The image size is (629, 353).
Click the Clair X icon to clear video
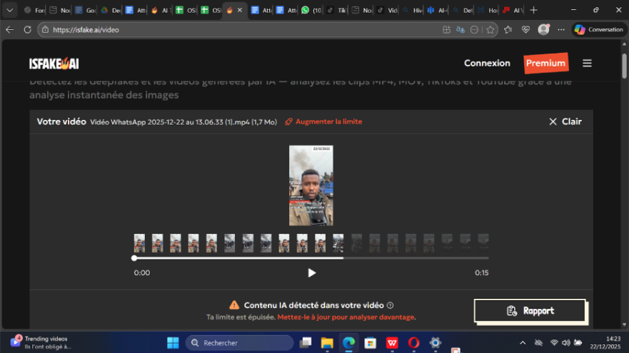pyautogui.click(x=553, y=122)
